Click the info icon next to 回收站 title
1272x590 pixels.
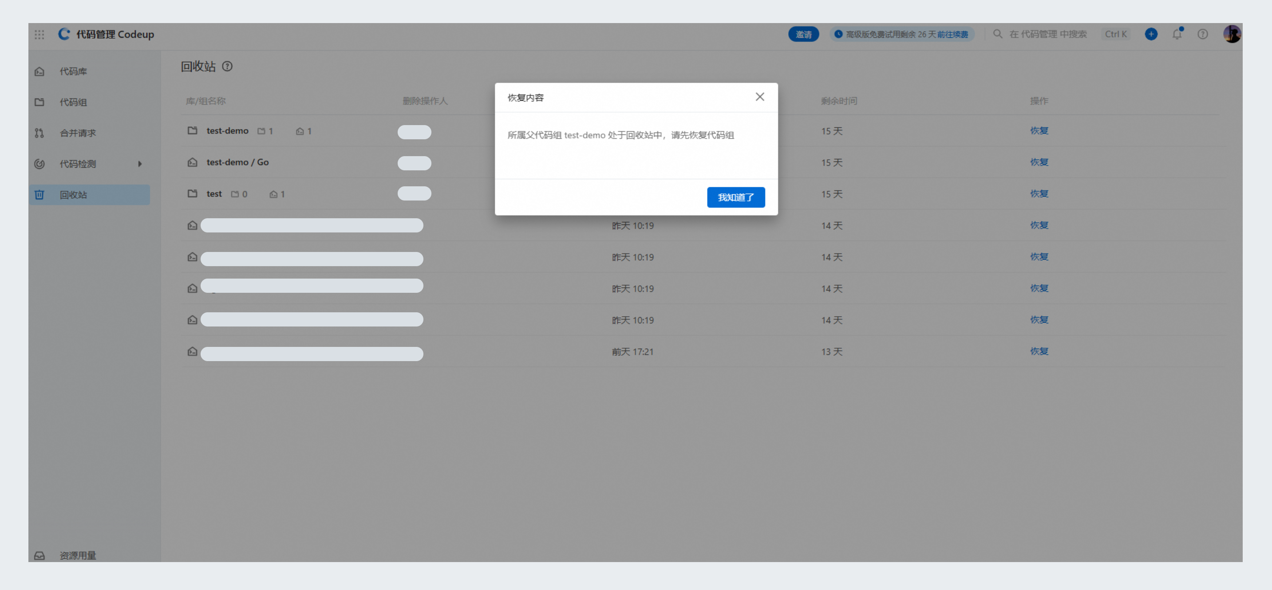[227, 66]
